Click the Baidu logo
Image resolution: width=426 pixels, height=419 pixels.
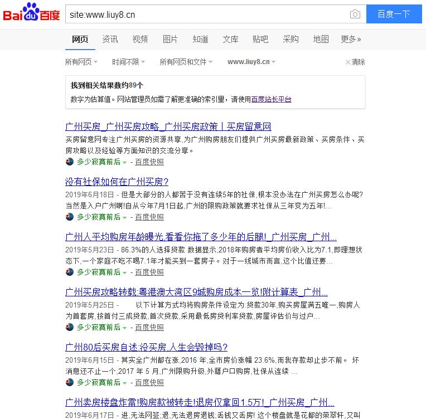pyautogui.click(x=31, y=12)
